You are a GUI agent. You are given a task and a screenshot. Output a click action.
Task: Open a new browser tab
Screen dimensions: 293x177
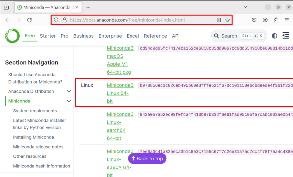88,7
